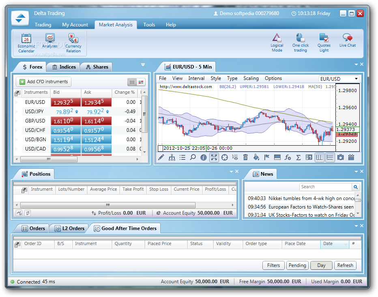
Task: Start a Live Chat
Action: (x=348, y=40)
